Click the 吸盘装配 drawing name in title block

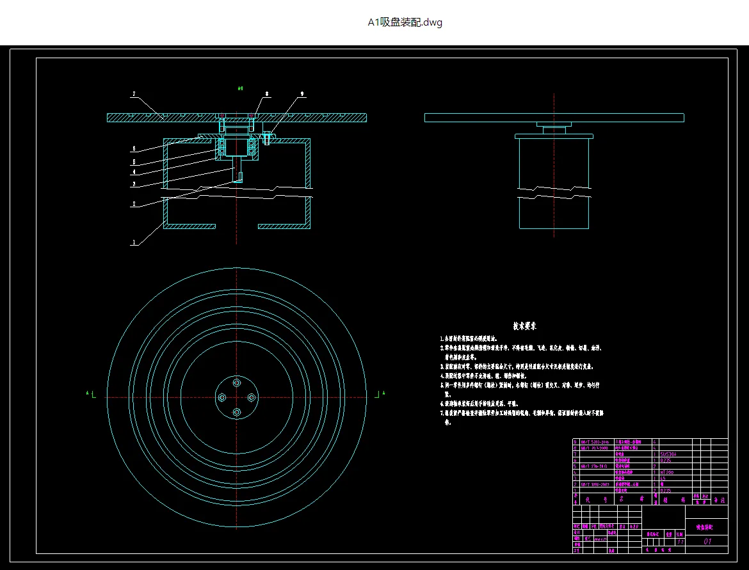705,527
